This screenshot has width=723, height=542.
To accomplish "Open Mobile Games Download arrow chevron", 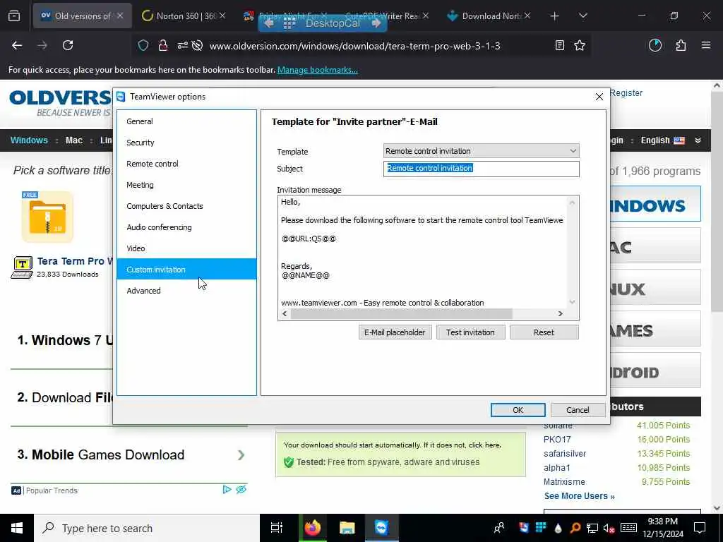I will [x=241, y=455].
